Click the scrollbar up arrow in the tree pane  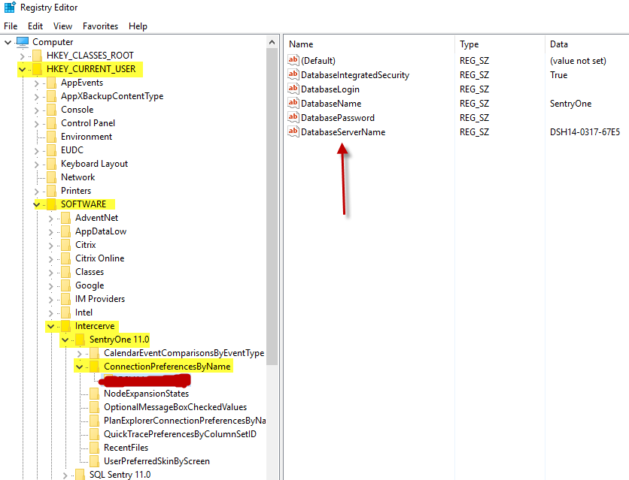(272, 41)
